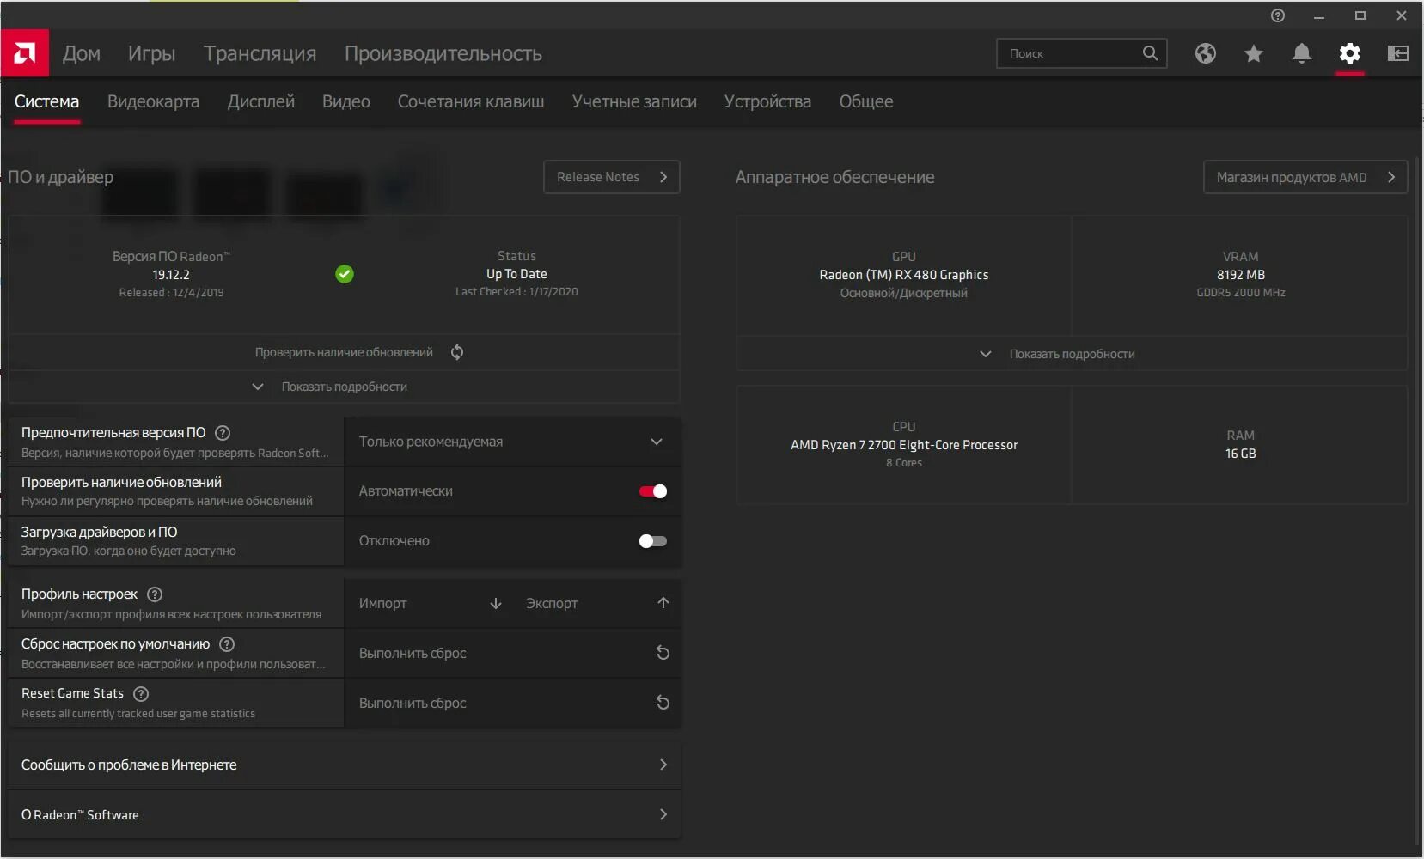Click the AMD Ryzen 7 2700 CPU text
1424x859 pixels.
tap(904, 445)
